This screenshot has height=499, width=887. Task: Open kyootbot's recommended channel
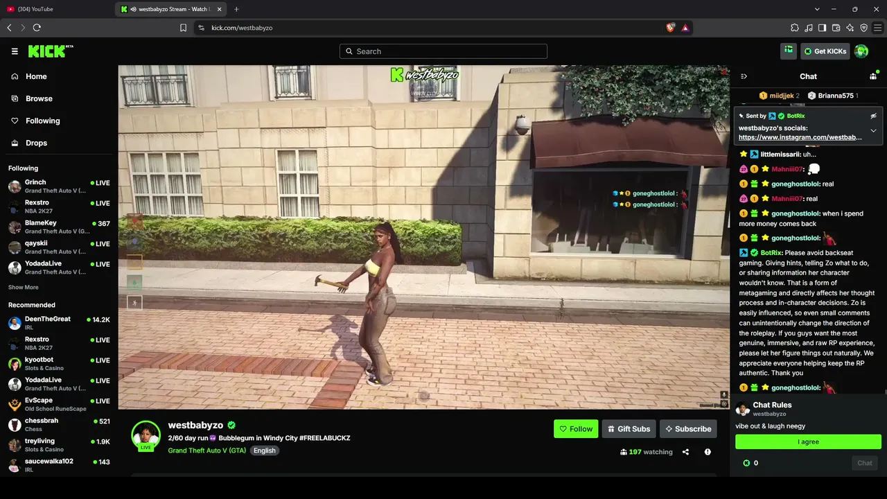point(59,364)
